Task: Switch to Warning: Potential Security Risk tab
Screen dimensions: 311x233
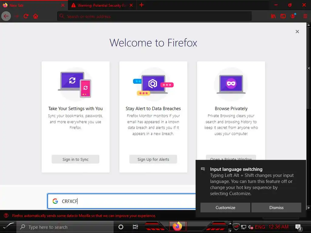Action: (x=102, y=5)
